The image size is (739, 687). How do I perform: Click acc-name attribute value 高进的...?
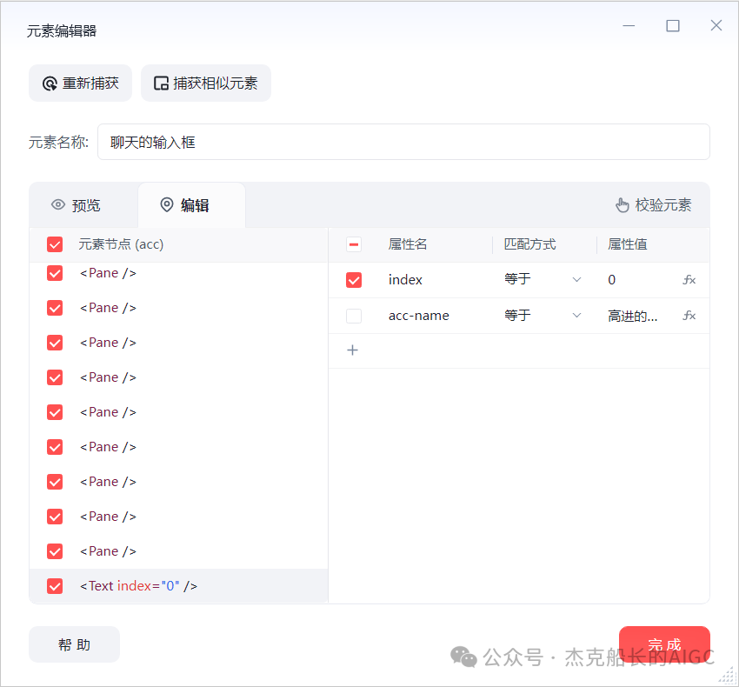[x=632, y=316]
